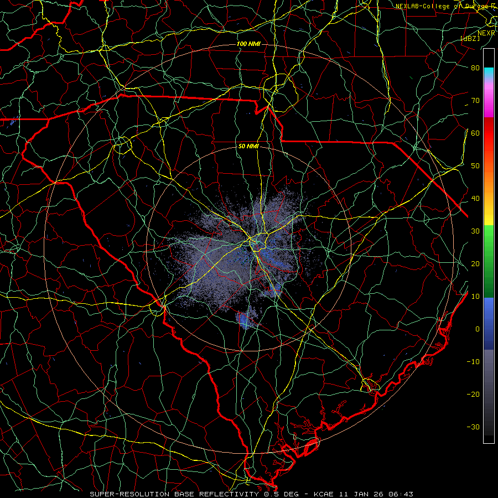Click the 50 NMI range ring label
This screenshot has width=498, height=498.
(248, 147)
